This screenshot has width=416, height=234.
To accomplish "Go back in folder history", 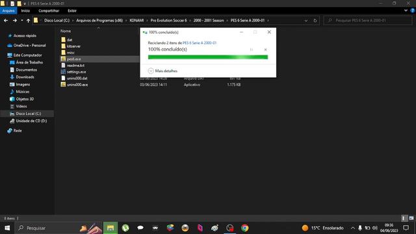I will tap(6, 20).
